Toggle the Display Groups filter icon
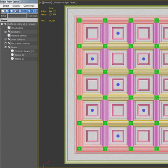Image resolution: width=168 pixels, height=168 pixels. (29, 11)
